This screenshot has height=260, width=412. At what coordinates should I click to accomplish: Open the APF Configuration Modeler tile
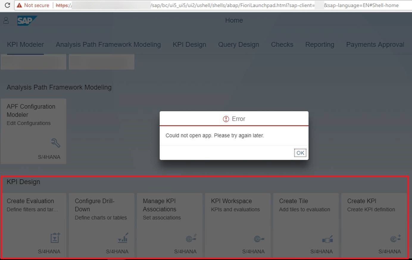[33, 131]
